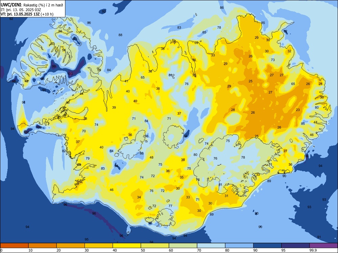Click the map value '53'
Image resolution: width=338 pixels, height=253 pixels.
[53, 44]
